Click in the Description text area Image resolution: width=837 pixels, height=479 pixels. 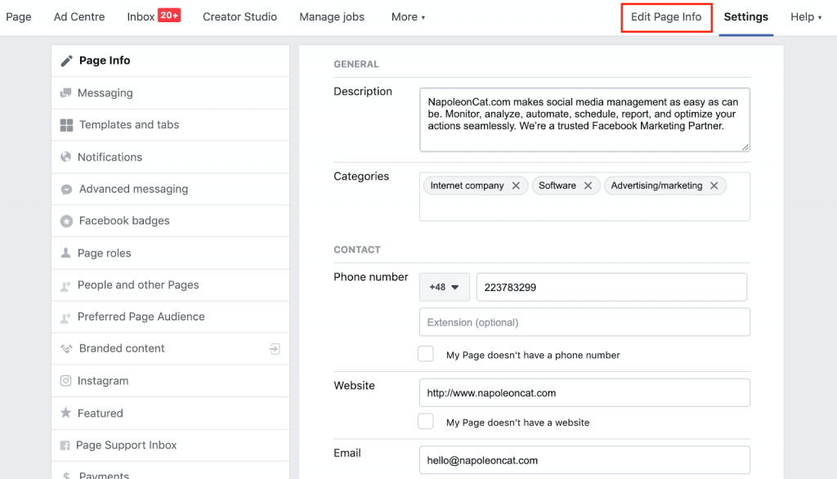[x=584, y=119]
